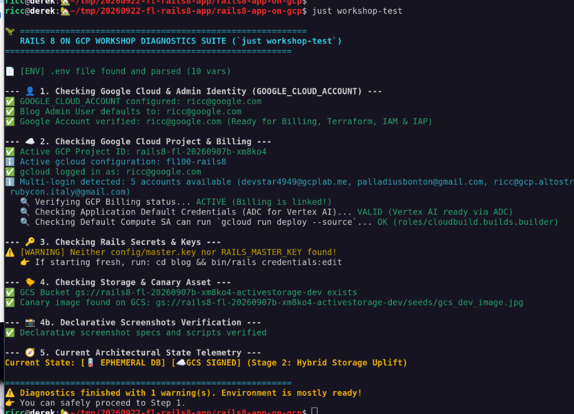Screen dimensions: 574x414
Task: Click section header '5. Current Architectural State Telemetry'
Action: [141, 352]
